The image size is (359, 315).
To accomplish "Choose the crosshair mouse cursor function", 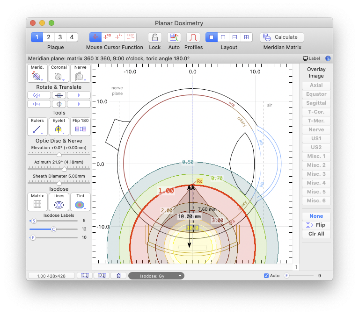I will tap(95, 37).
